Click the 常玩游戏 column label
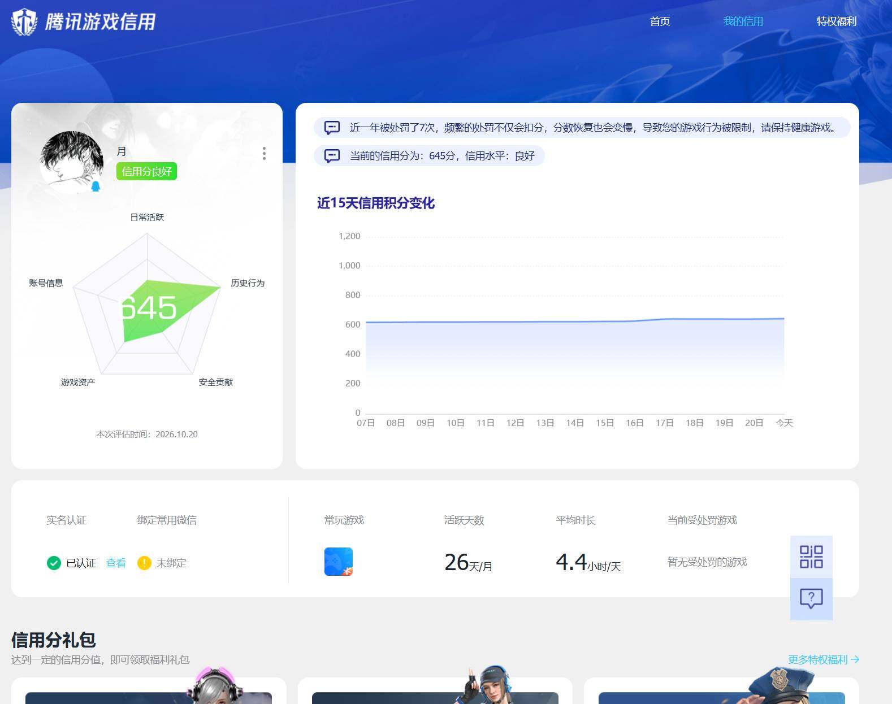Image resolution: width=892 pixels, height=704 pixels. coord(344,520)
